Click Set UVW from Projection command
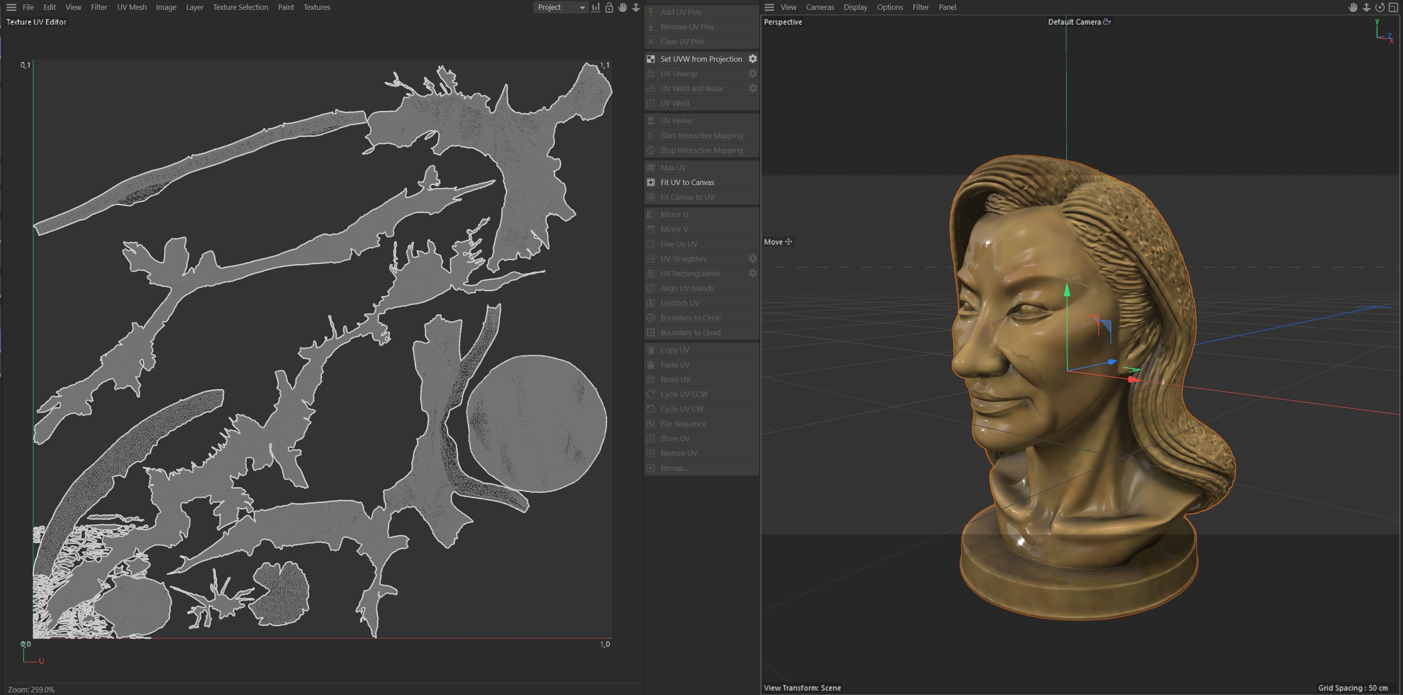Viewport: 1403px width, 695px height. (x=701, y=59)
